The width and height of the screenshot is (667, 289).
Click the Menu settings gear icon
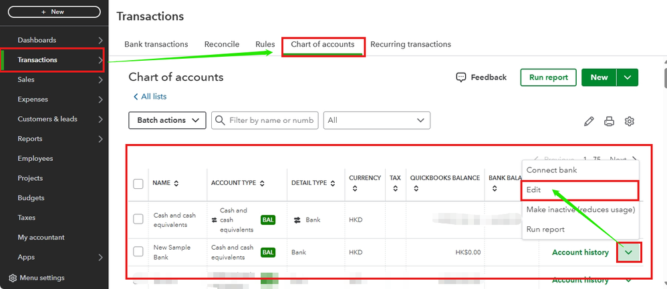[13, 278]
